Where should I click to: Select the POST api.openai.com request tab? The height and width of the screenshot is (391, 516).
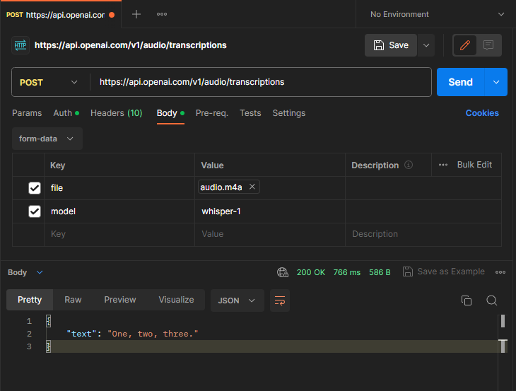click(61, 14)
